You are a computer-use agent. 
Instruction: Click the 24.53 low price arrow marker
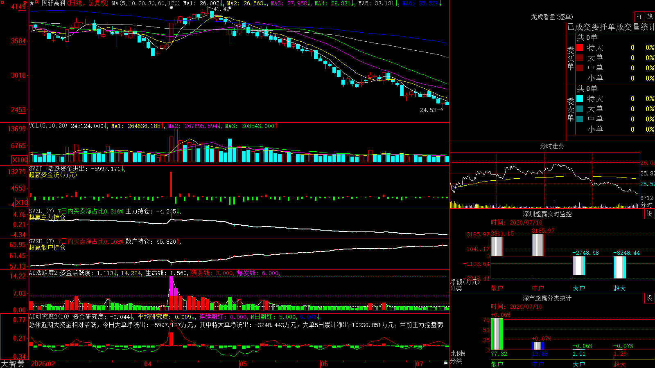(x=431, y=110)
